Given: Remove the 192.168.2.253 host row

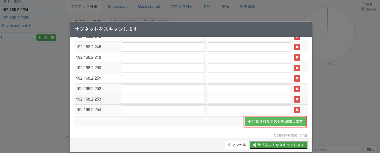Looking at the screenshot, I should (x=297, y=99).
